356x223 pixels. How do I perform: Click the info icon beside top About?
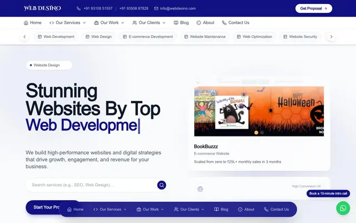pos(199,23)
